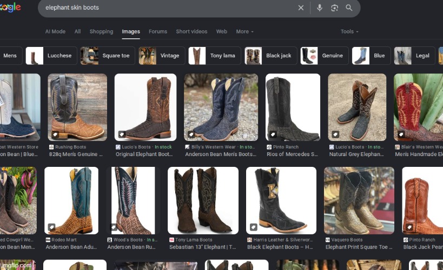This screenshot has height=270, width=443.
Task: Click product tag icon on Rushing Boots image
Action: 55,134
